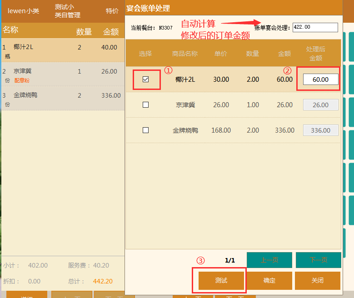Select 椰汁2L in the left order list
The width and height of the screenshot is (354, 298).
pos(62,50)
